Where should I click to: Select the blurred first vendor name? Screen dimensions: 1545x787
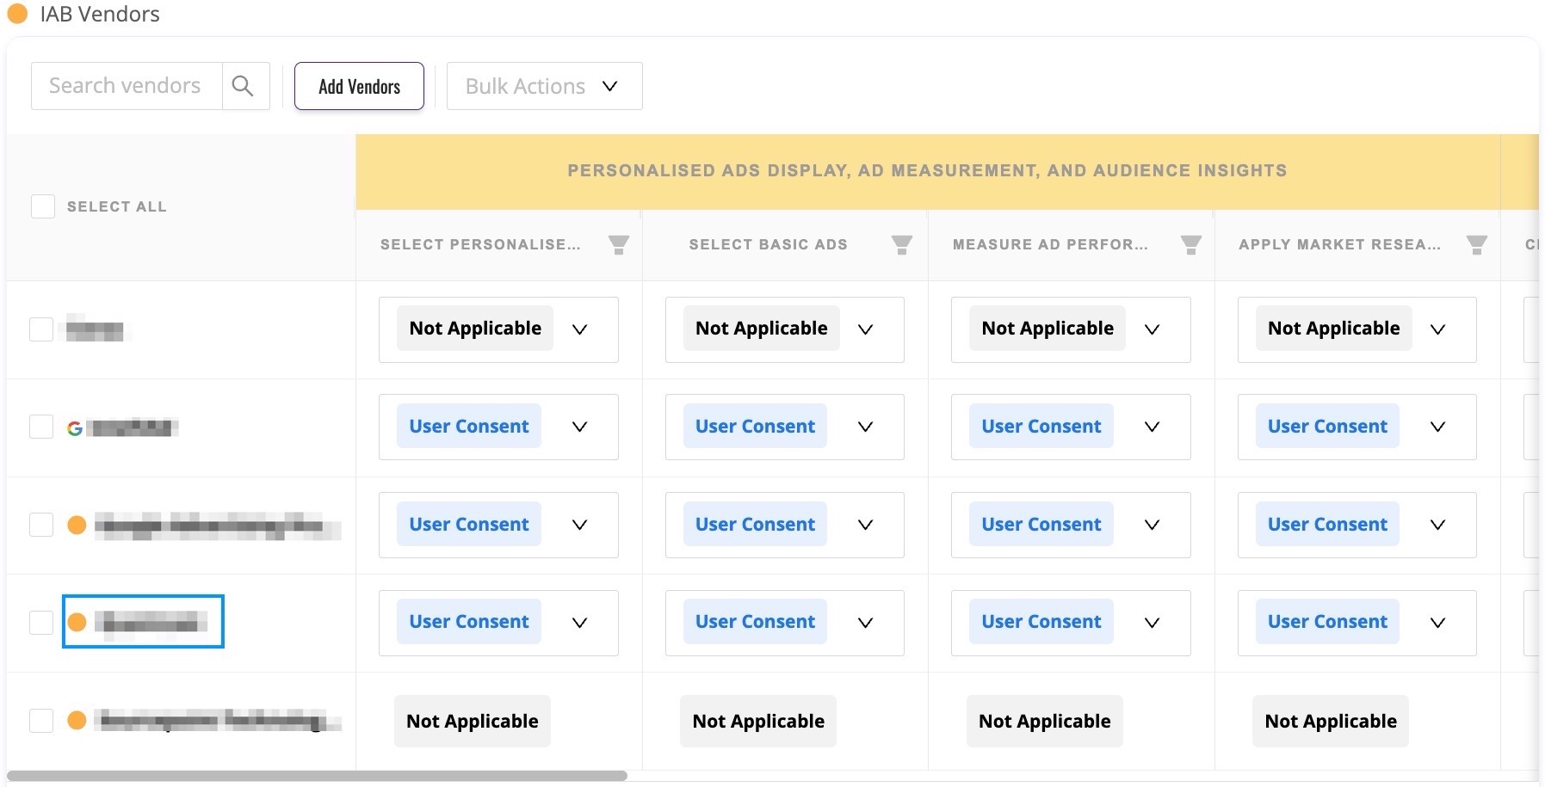click(95, 329)
